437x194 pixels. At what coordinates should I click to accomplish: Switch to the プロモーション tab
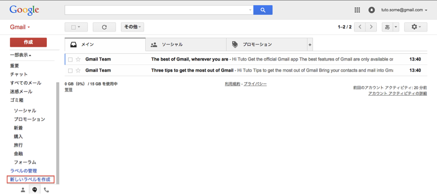tap(267, 44)
